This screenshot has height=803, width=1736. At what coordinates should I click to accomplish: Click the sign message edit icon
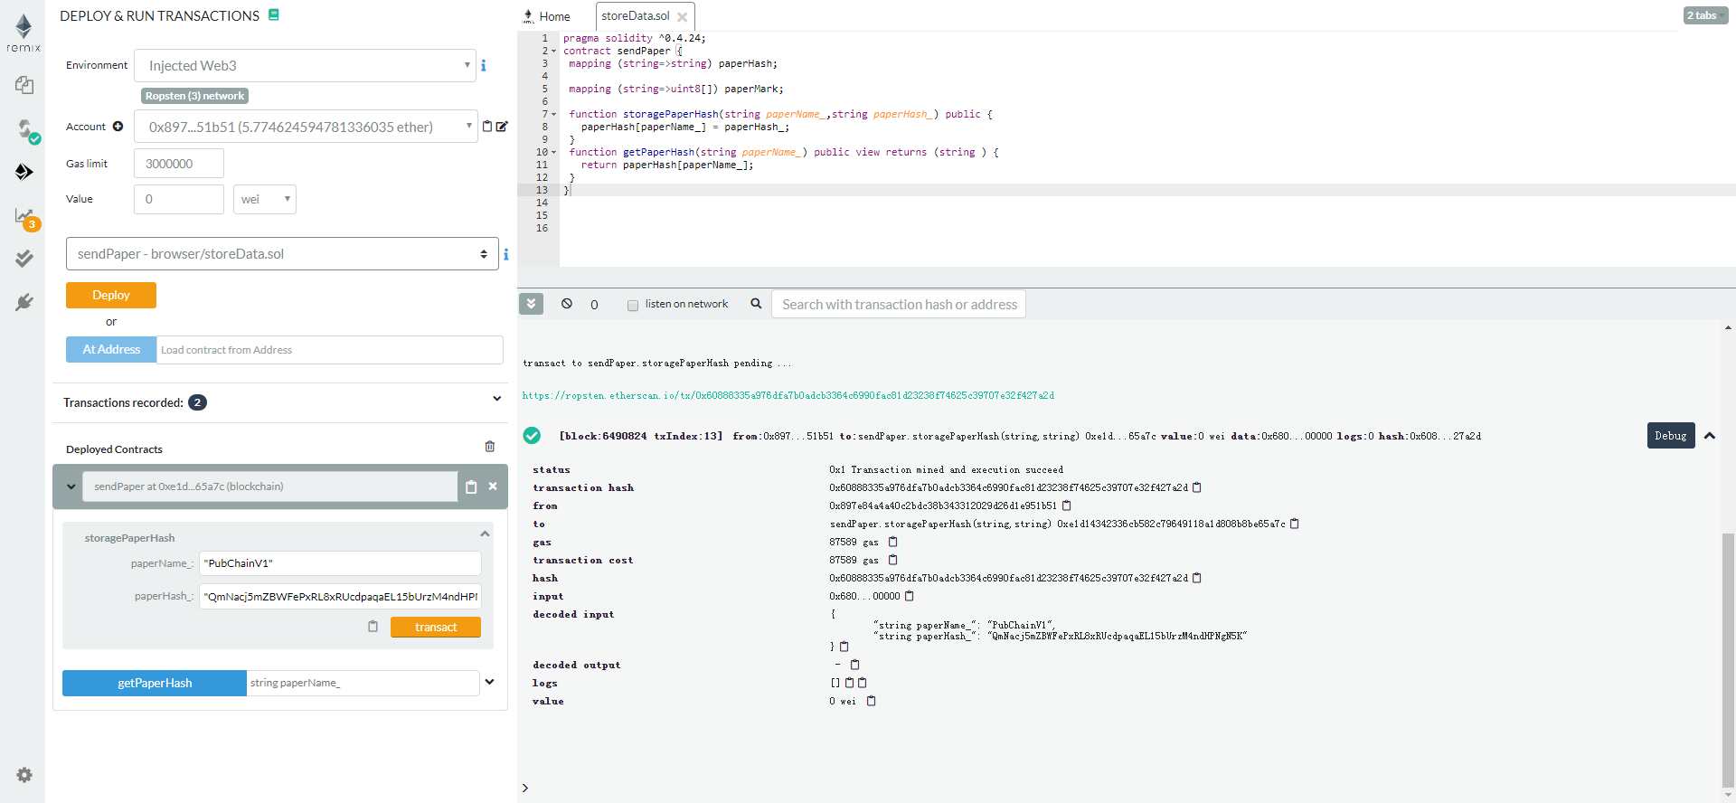tap(502, 127)
